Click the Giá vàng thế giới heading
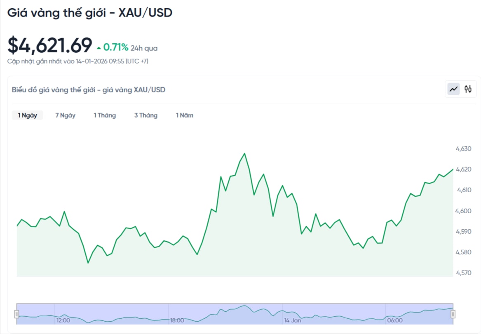481x334 pixels. click(x=90, y=13)
